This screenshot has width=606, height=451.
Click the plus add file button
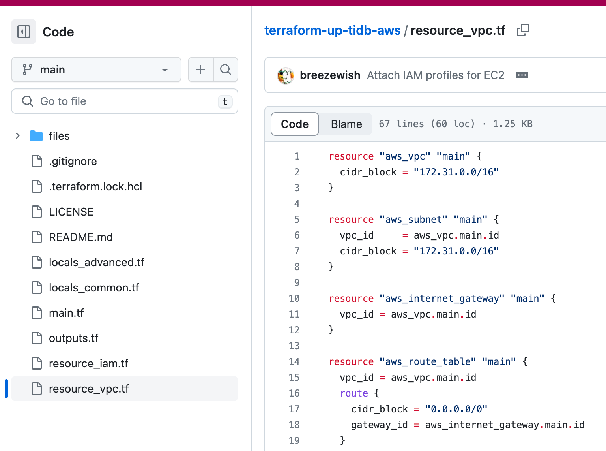201,70
